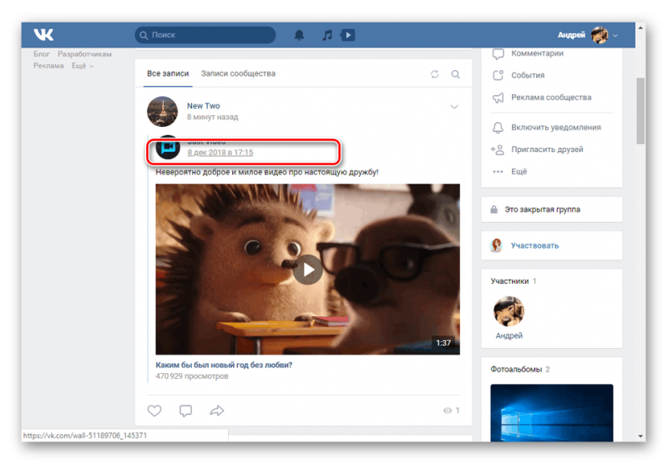668x464 pixels.
Task: Open member Андрей's avatar
Action: coord(509,311)
